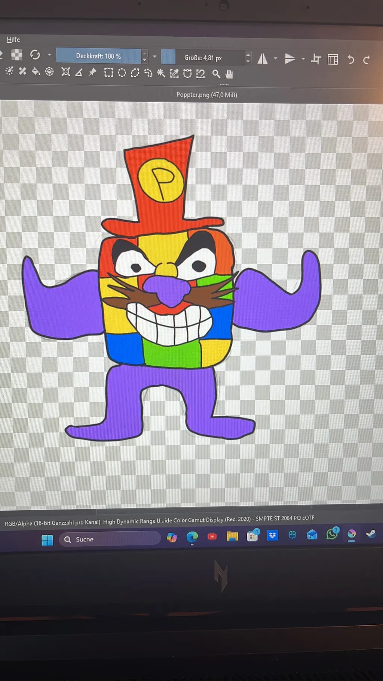The image size is (383, 681).
Task: Click the Deckkraft 100 % opacity slider
Action: (98, 56)
